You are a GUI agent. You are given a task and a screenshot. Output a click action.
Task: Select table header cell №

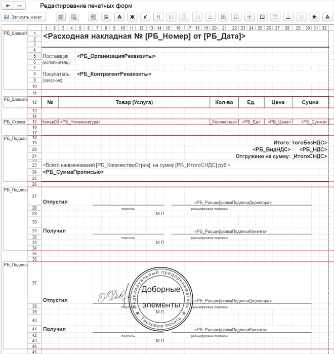(50, 102)
